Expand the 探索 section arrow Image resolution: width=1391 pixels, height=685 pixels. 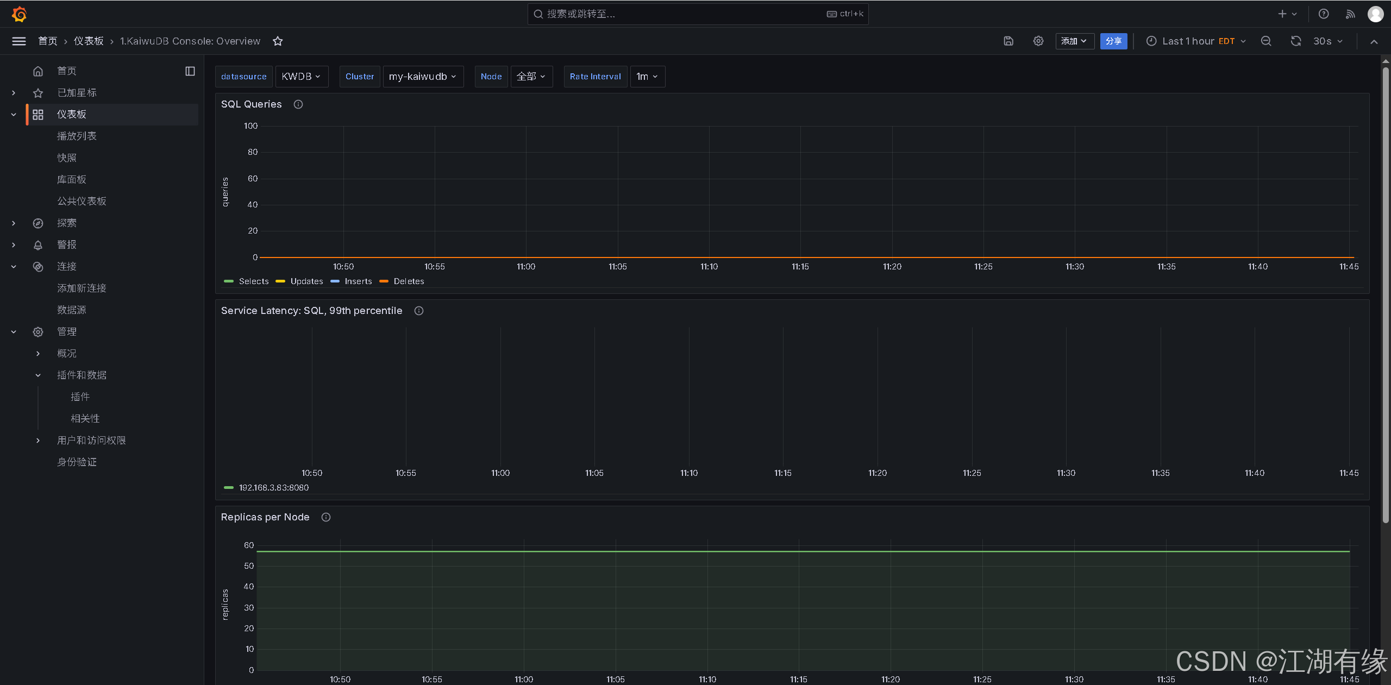click(x=14, y=223)
